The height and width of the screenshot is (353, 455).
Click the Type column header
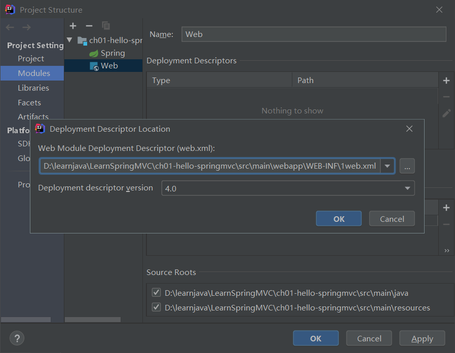(x=219, y=80)
